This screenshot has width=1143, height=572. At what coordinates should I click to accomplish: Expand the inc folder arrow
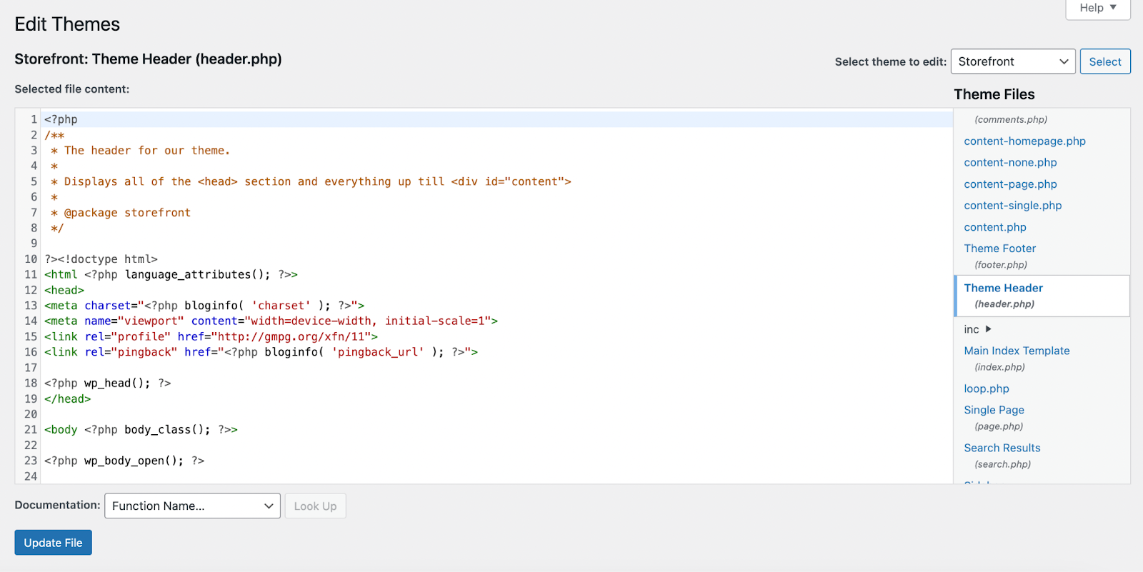coord(989,329)
